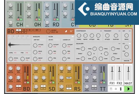Toggle the CH channel red mute button
This screenshot has height=94, width=139.
point(18,19)
